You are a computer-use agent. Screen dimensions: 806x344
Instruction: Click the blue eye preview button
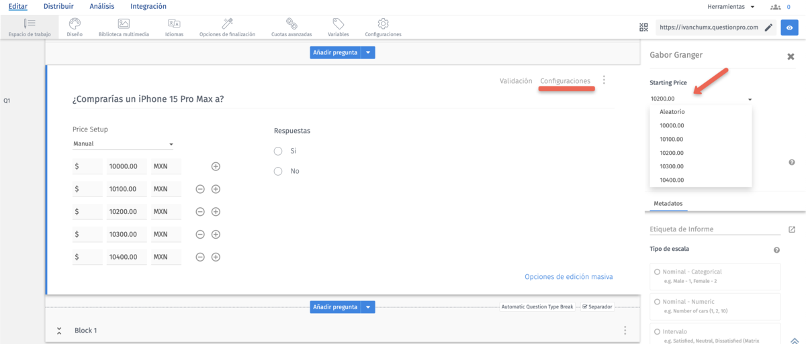pos(789,27)
